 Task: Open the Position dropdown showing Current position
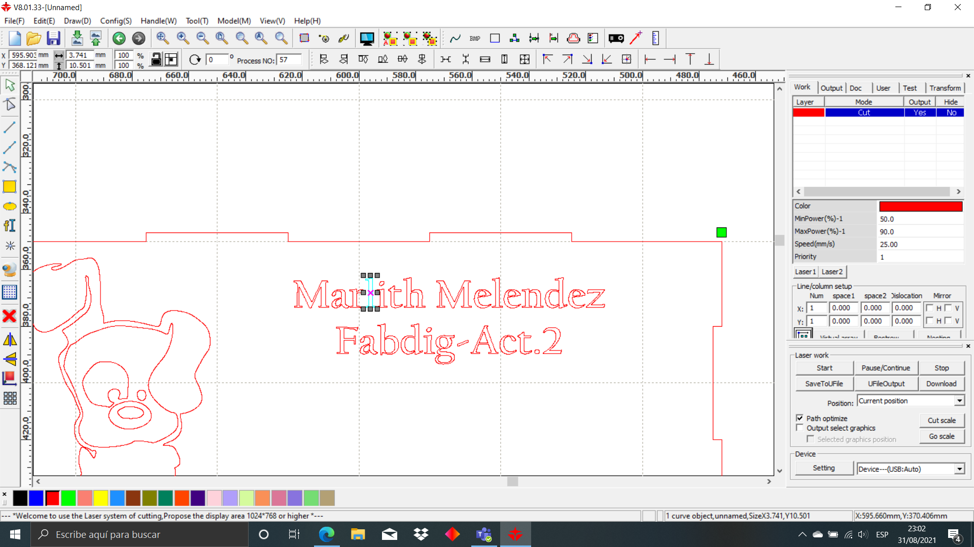pyautogui.click(x=959, y=401)
